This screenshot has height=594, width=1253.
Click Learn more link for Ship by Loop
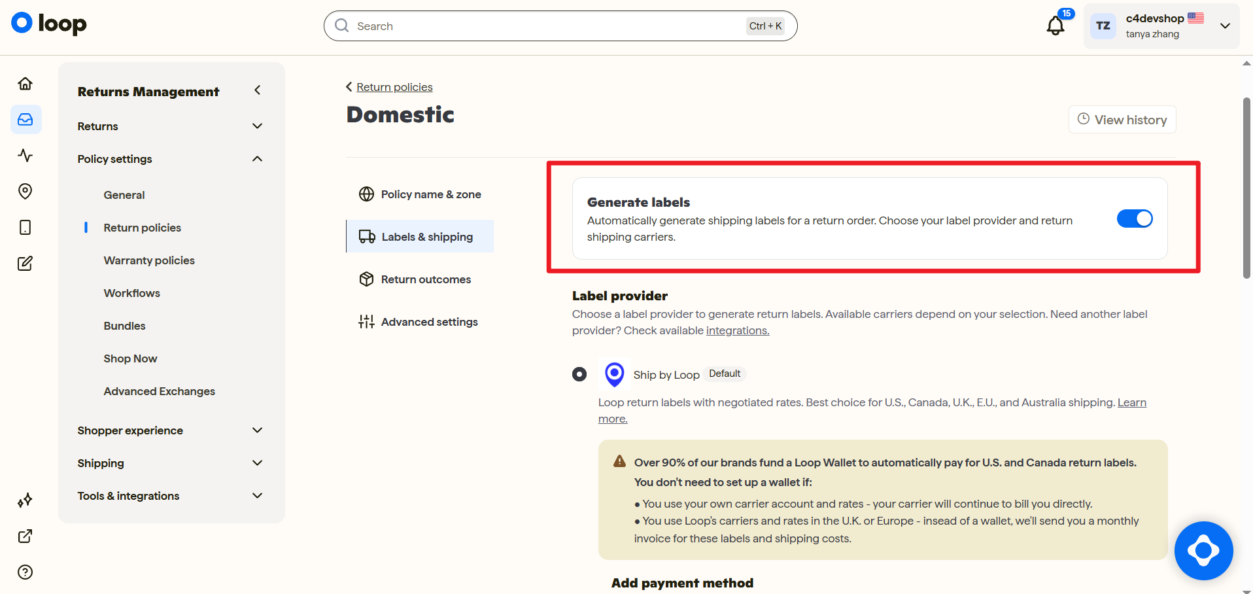click(1132, 402)
